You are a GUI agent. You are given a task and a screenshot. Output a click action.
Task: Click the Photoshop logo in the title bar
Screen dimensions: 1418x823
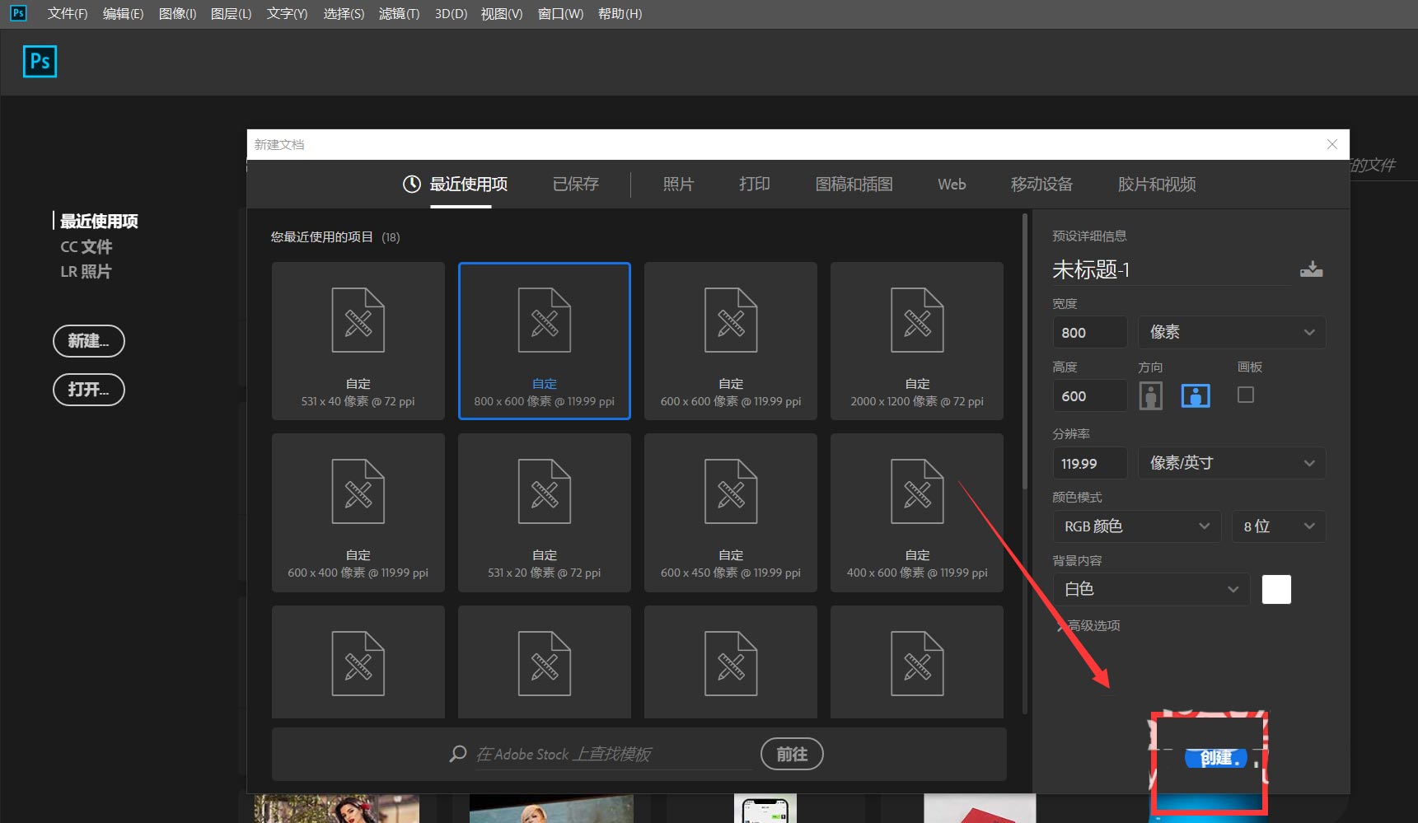[18, 13]
